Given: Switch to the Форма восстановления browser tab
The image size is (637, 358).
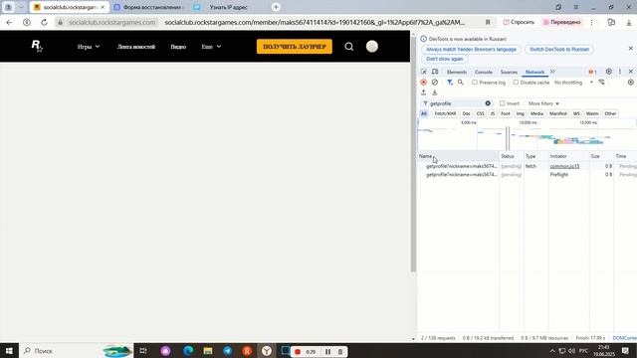Looking at the screenshot, I should click(149, 7).
